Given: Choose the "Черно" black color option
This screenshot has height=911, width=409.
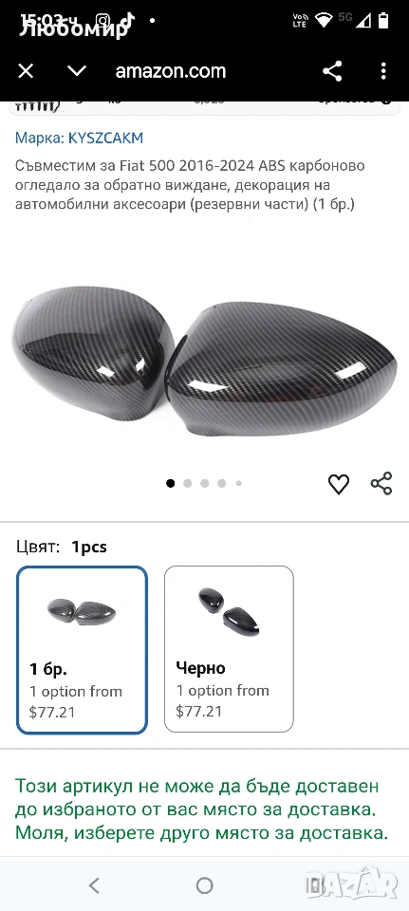Looking at the screenshot, I should [229, 649].
